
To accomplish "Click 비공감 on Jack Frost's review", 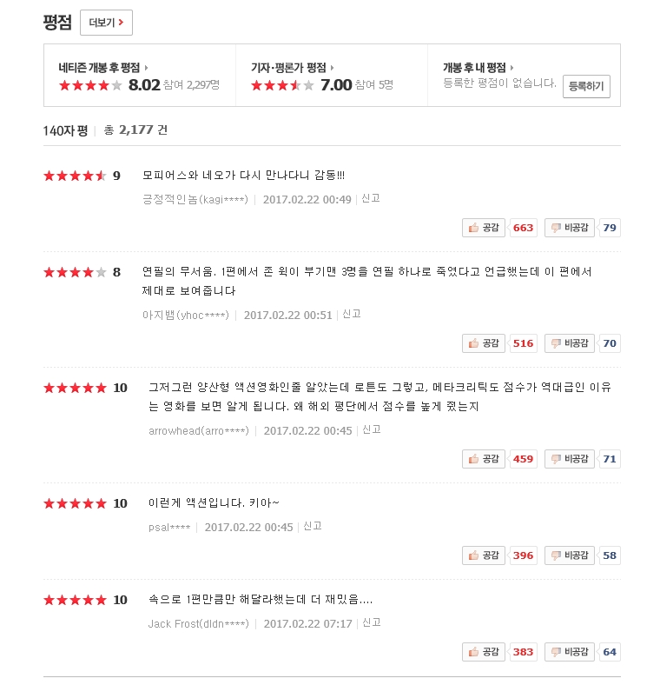I will [x=569, y=652].
